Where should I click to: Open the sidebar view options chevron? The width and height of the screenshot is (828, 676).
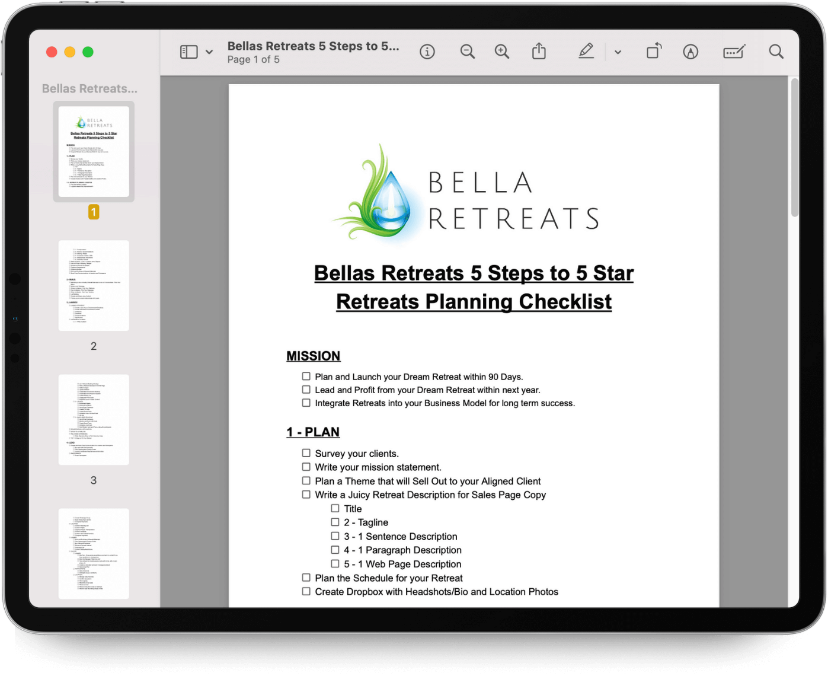[x=209, y=52]
